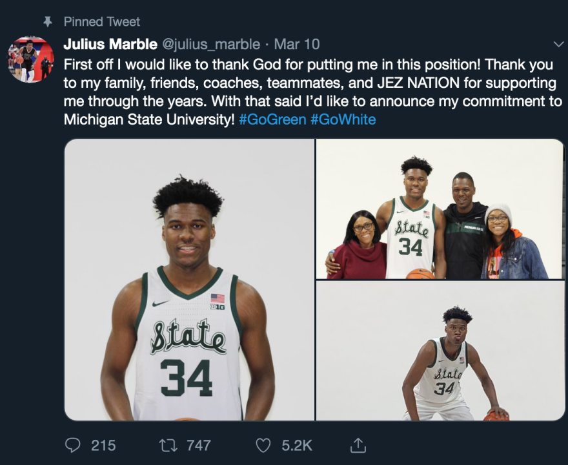
Task: Open the large jersey portrait photo
Action: [189, 280]
